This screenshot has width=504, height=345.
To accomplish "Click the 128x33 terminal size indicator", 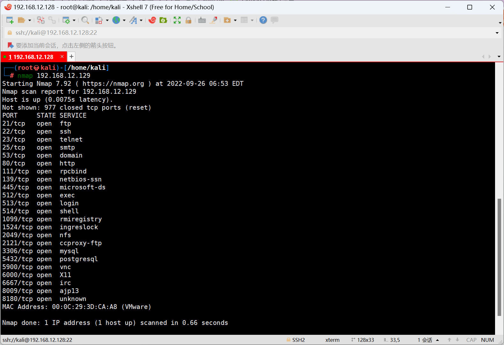I will point(362,340).
